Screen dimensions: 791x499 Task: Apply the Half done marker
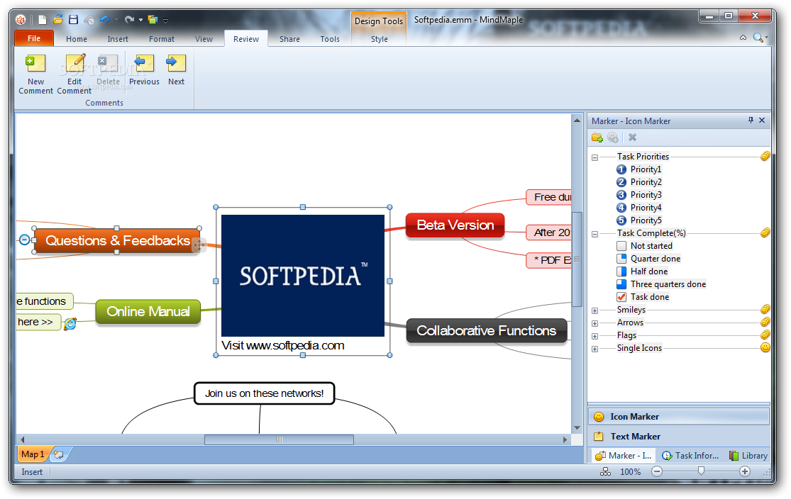(621, 271)
